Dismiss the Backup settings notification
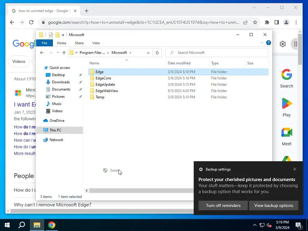Screen dimensions: 308x231 (295, 169)
